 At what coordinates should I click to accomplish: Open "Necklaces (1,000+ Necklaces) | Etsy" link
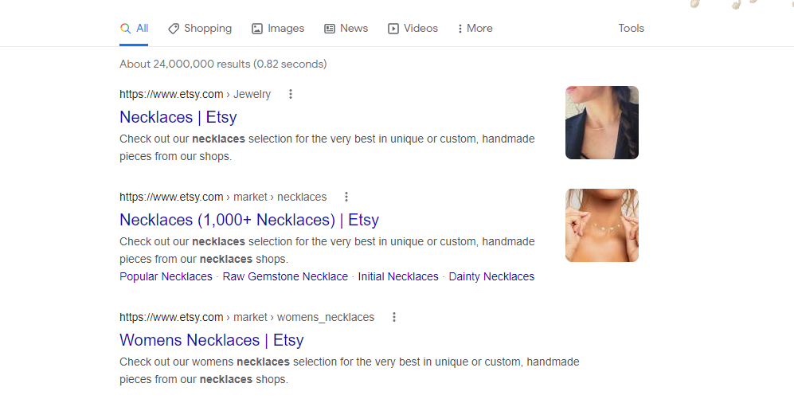(x=249, y=220)
